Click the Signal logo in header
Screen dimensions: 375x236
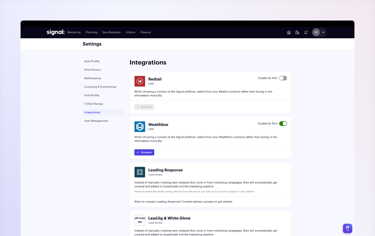55,32
